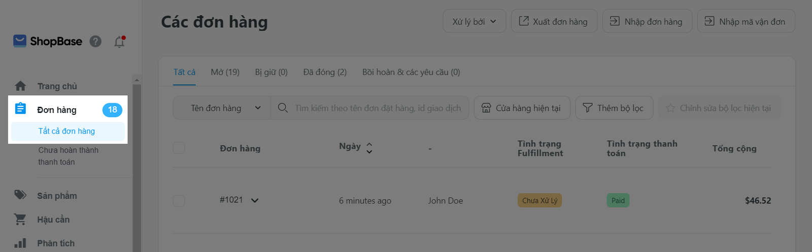Screen dimensions: 812x252
Task: Click the Đơn hàng clipboard icon
Action: tap(20, 108)
